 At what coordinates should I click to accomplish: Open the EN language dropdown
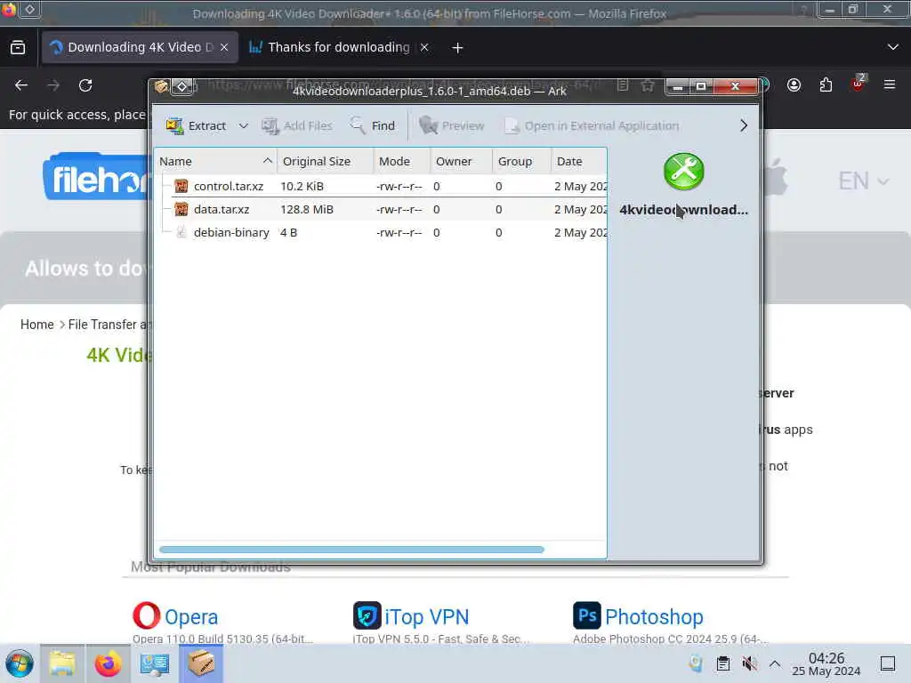pyautogui.click(x=863, y=181)
